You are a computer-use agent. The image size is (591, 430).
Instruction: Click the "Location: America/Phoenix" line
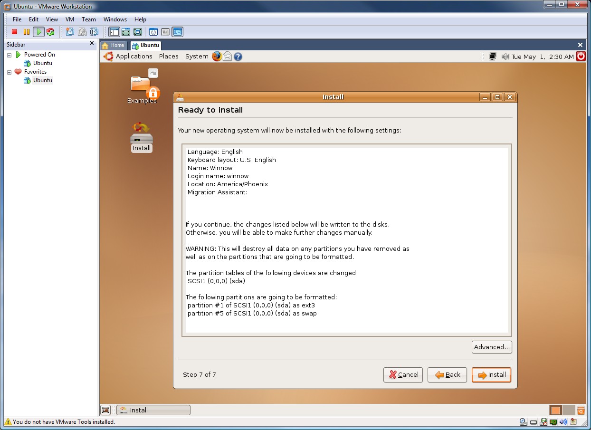click(x=228, y=184)
